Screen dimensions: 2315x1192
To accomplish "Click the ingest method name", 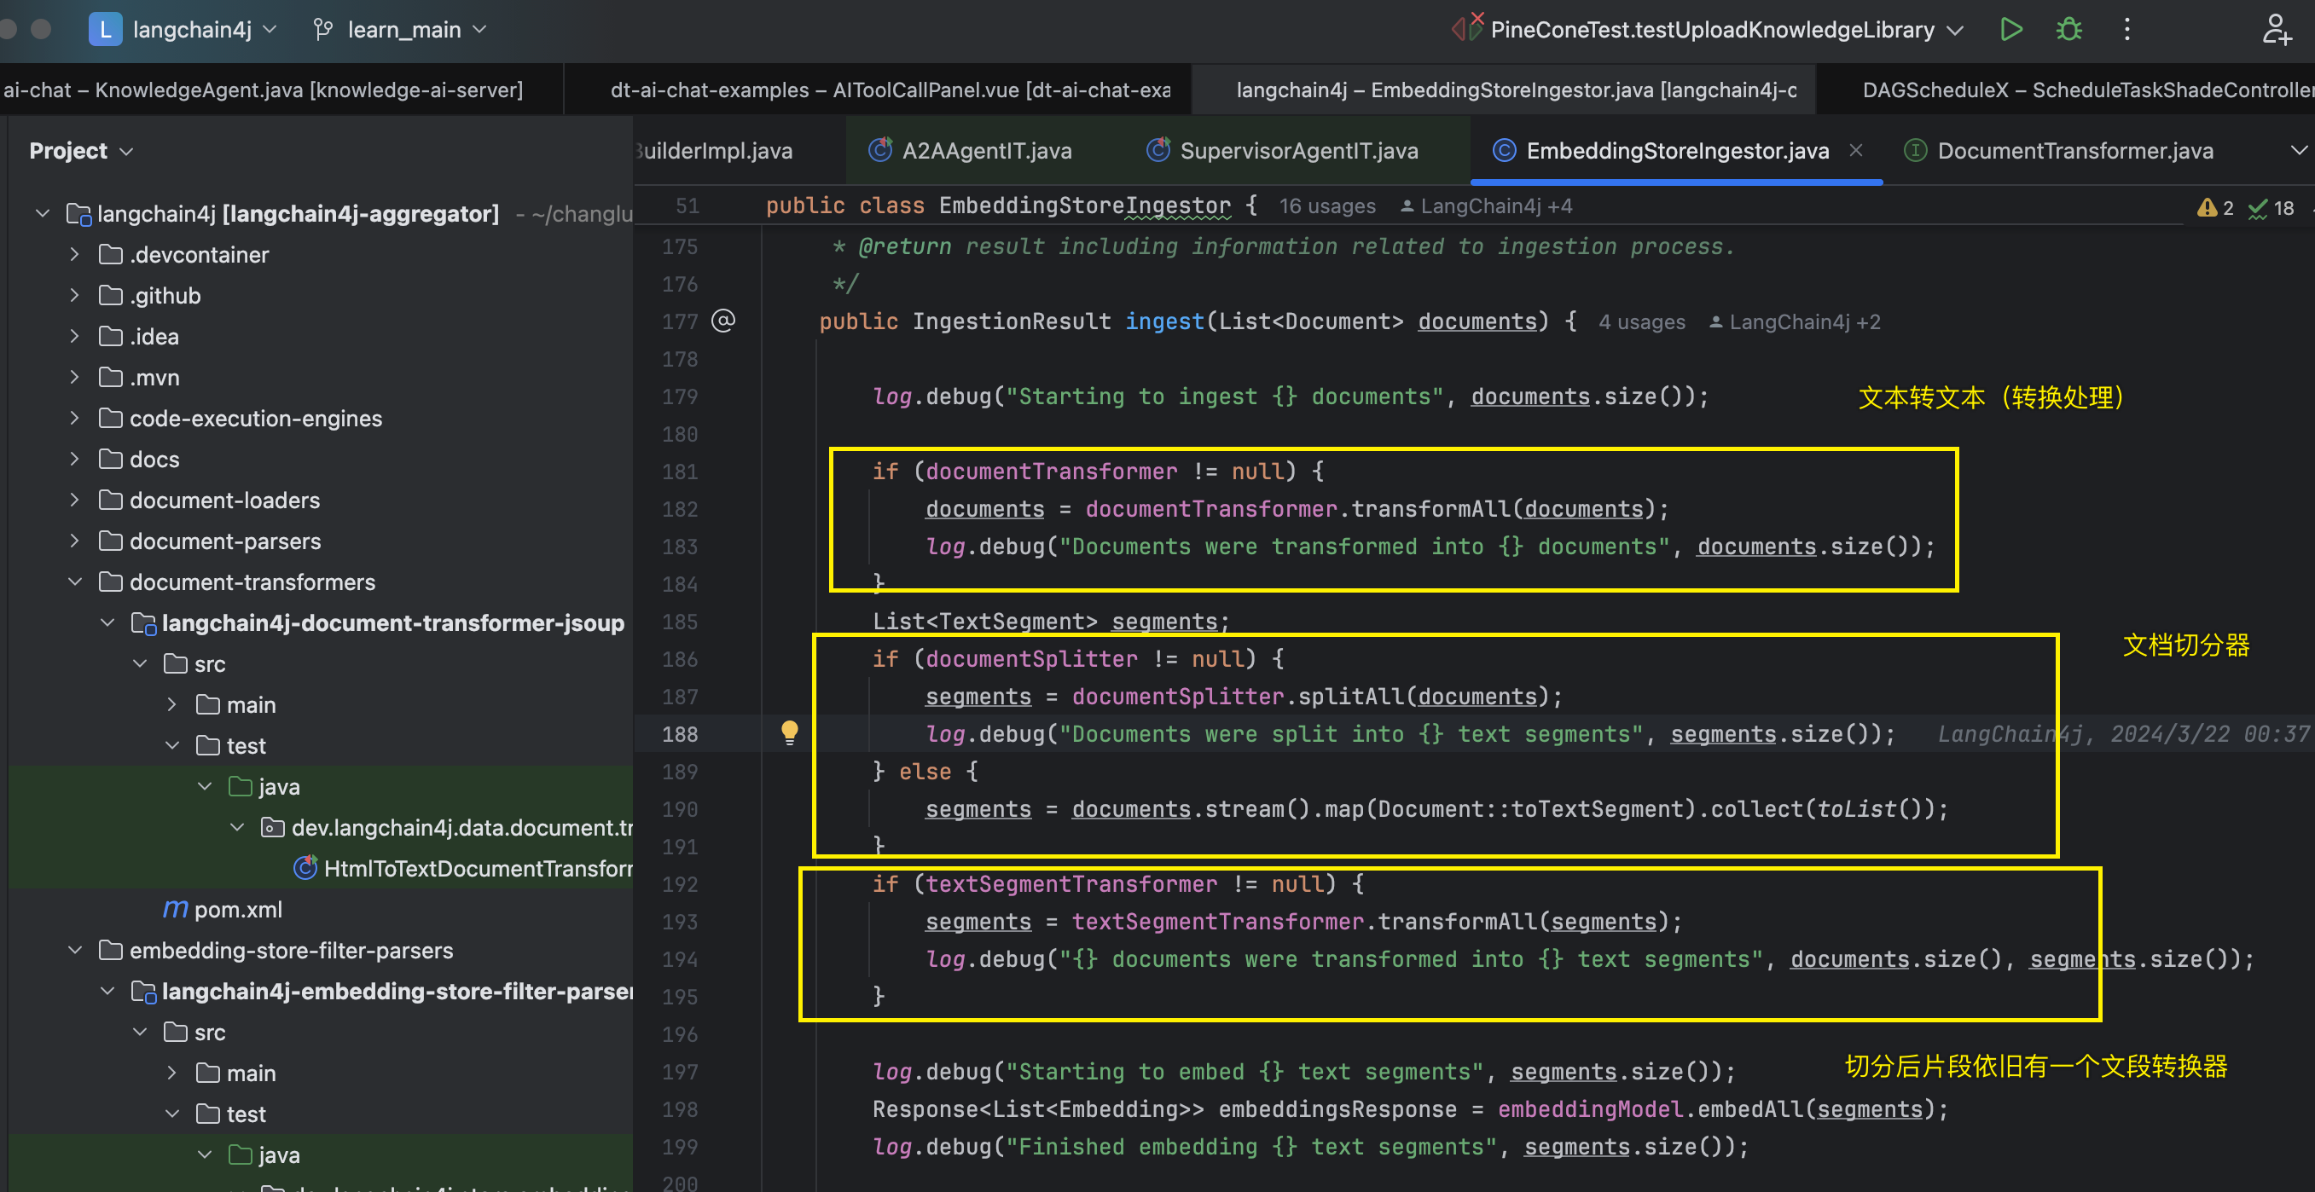I will click(1163, 321).
